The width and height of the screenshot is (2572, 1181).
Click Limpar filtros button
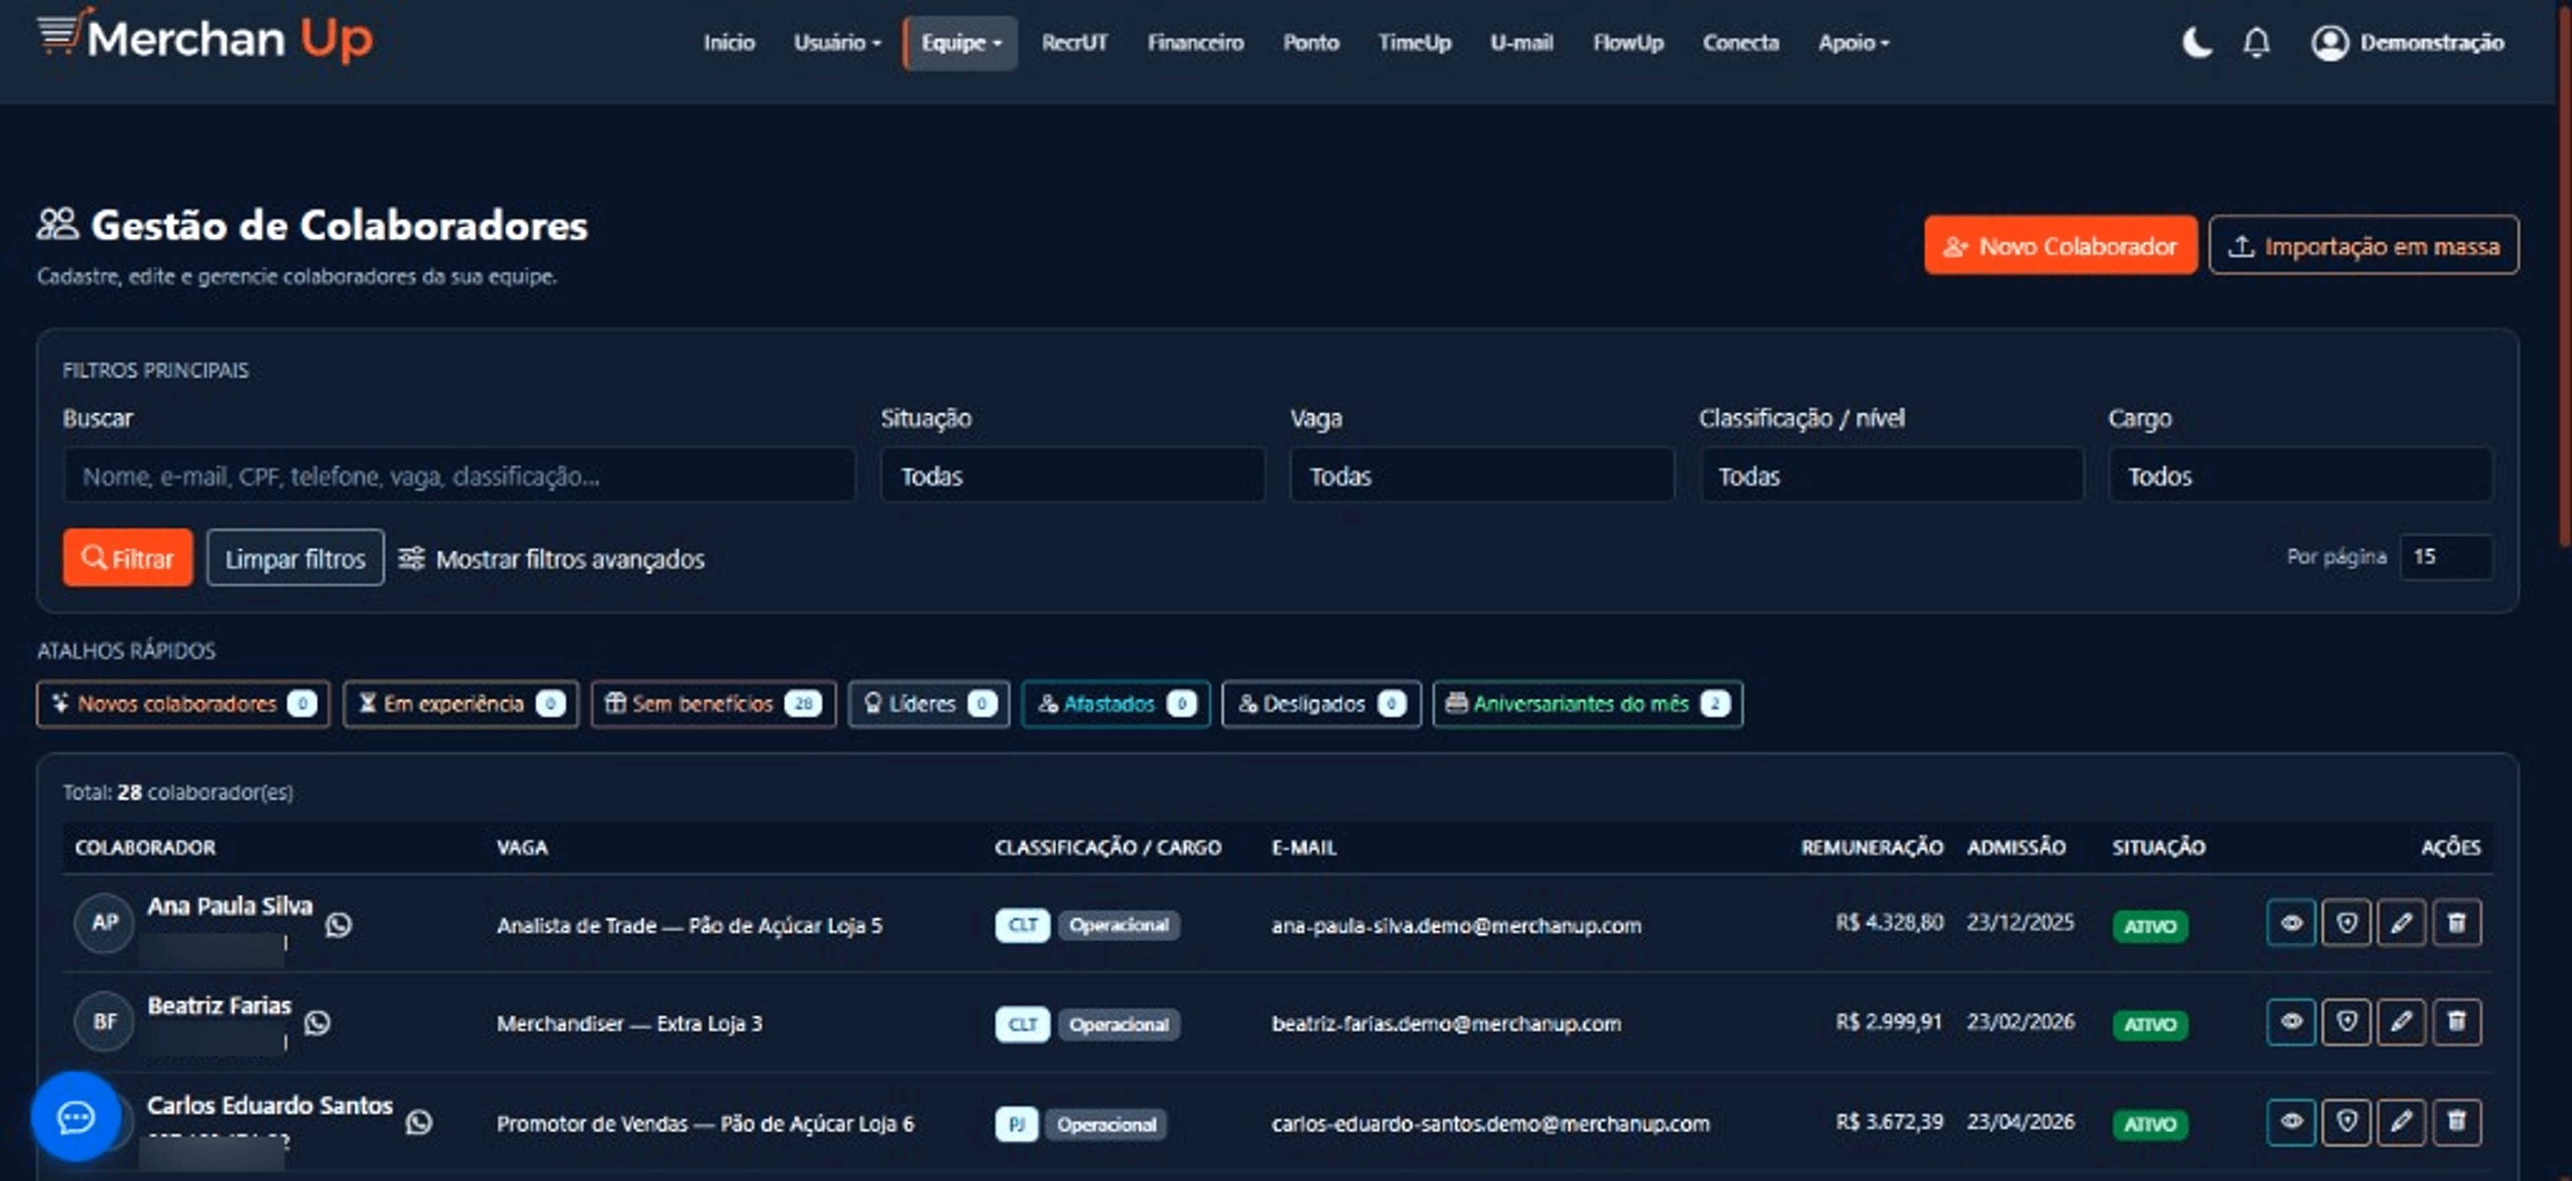(295, 557)
